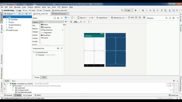Open the Terminal tool window

8,95
